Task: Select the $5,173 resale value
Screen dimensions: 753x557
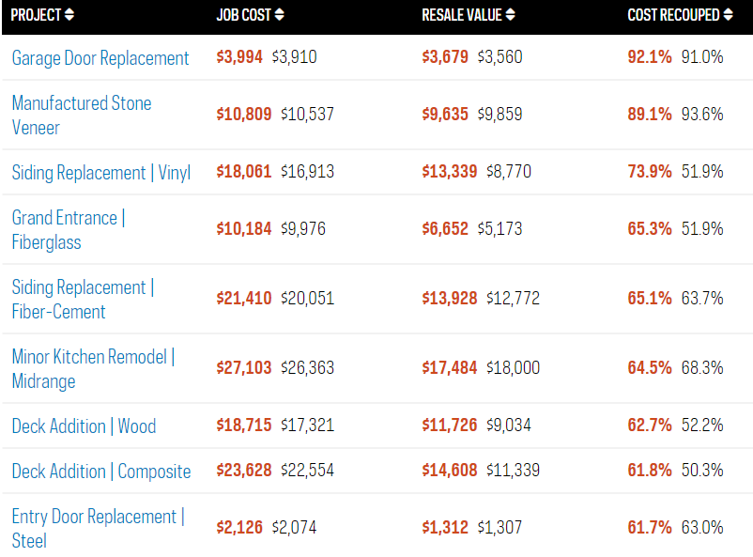Action: (x=499, y=229)
